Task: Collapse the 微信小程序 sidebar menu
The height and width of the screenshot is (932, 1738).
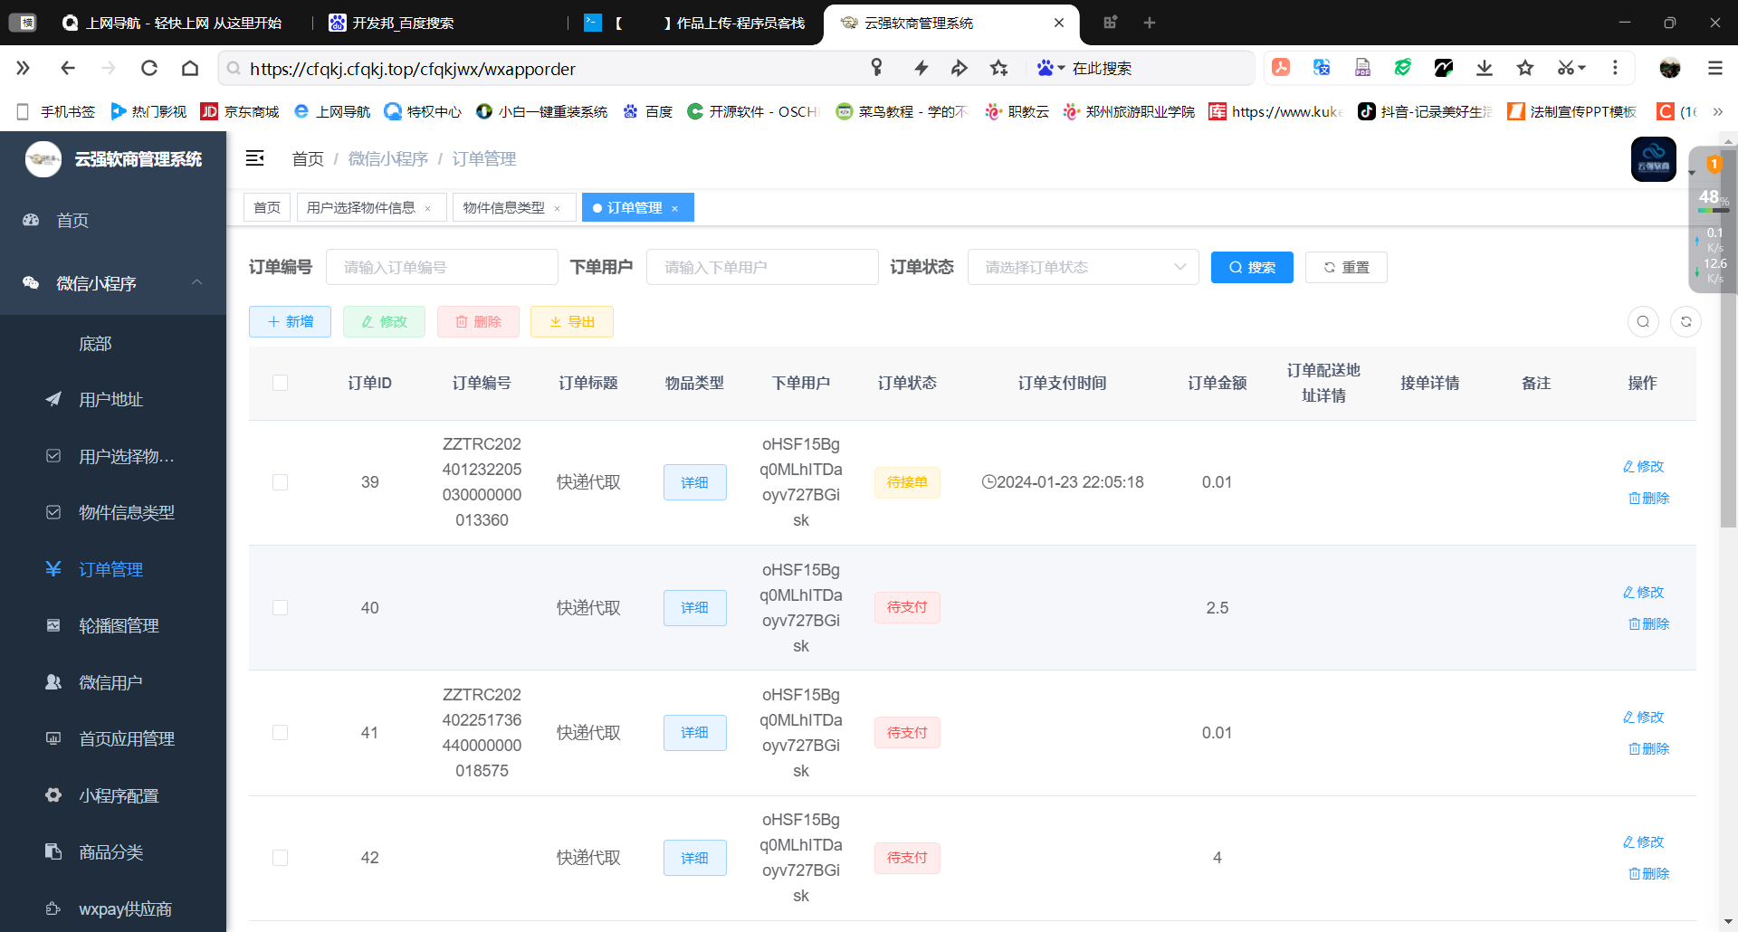Action: pyautogui.click(x=113, y=283)
